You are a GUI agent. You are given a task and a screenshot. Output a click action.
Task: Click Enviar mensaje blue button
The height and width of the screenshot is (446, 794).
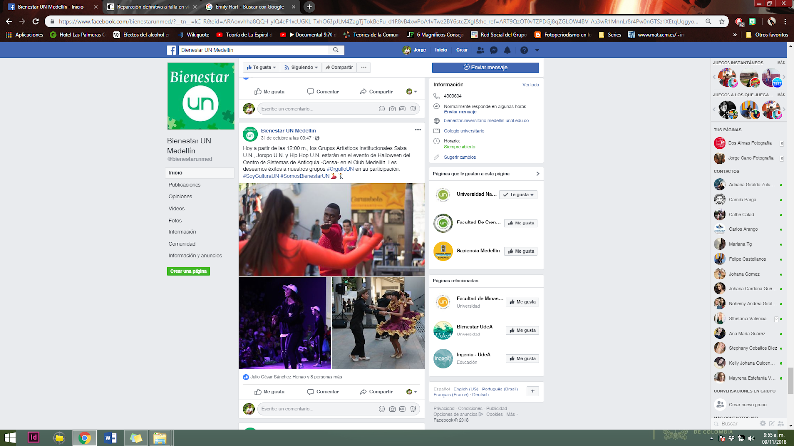[x=485, y=68]
